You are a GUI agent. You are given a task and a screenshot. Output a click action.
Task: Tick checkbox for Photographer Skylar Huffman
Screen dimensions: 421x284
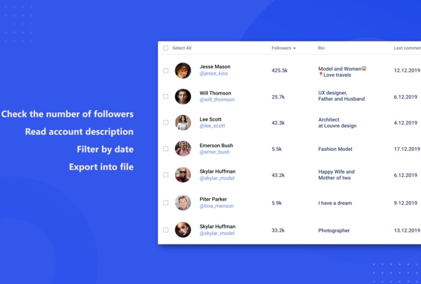(x=166, y=230)
